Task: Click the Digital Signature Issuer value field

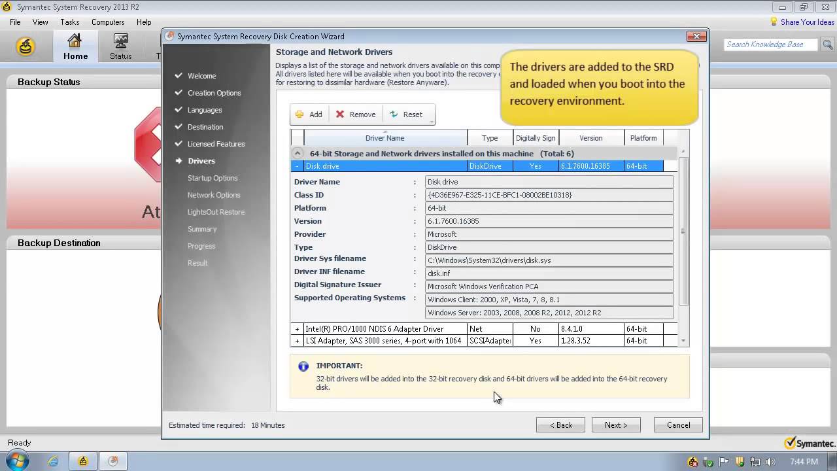Action: click(549, 287)
